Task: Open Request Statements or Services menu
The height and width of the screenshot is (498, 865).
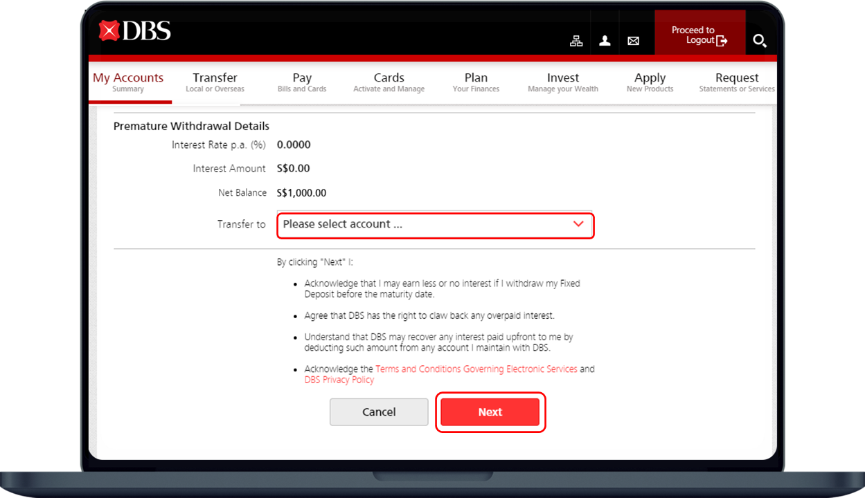Action: coord(736,82)
